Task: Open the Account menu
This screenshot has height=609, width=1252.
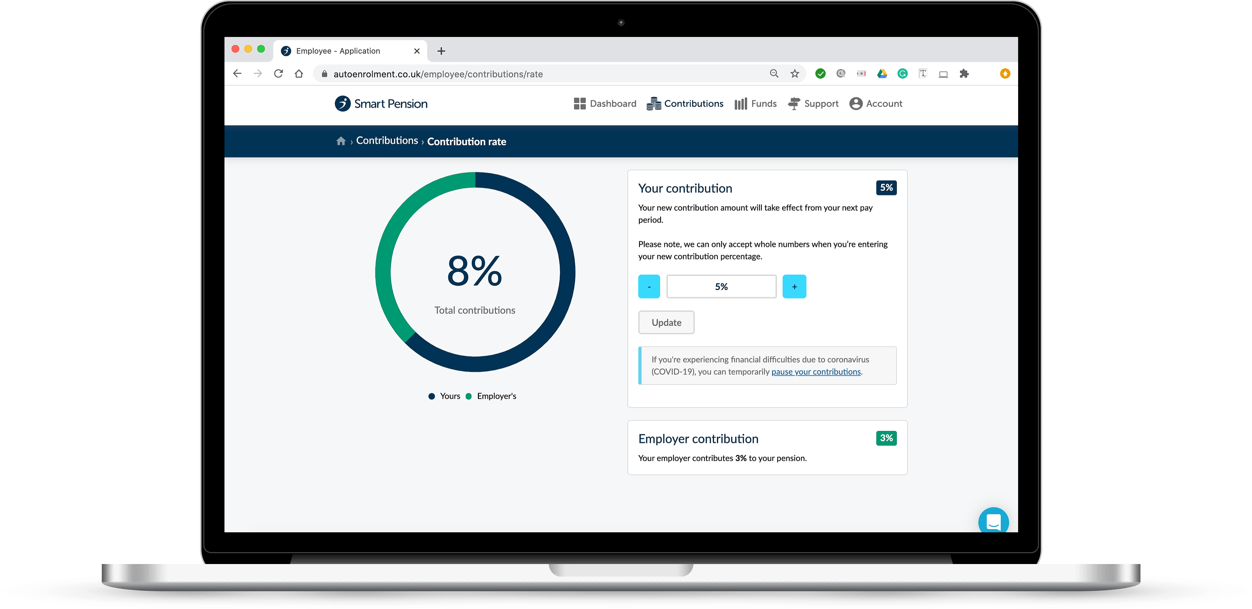Action: (876, 104)
